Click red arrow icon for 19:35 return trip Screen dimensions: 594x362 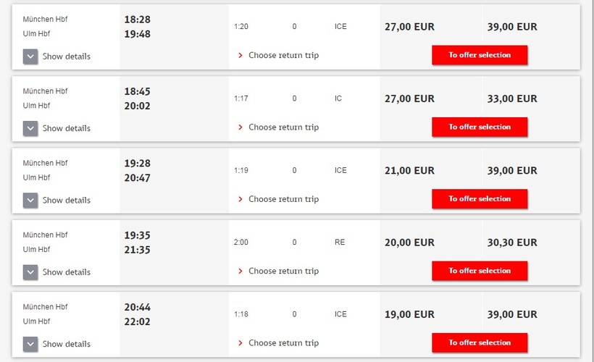240,271
